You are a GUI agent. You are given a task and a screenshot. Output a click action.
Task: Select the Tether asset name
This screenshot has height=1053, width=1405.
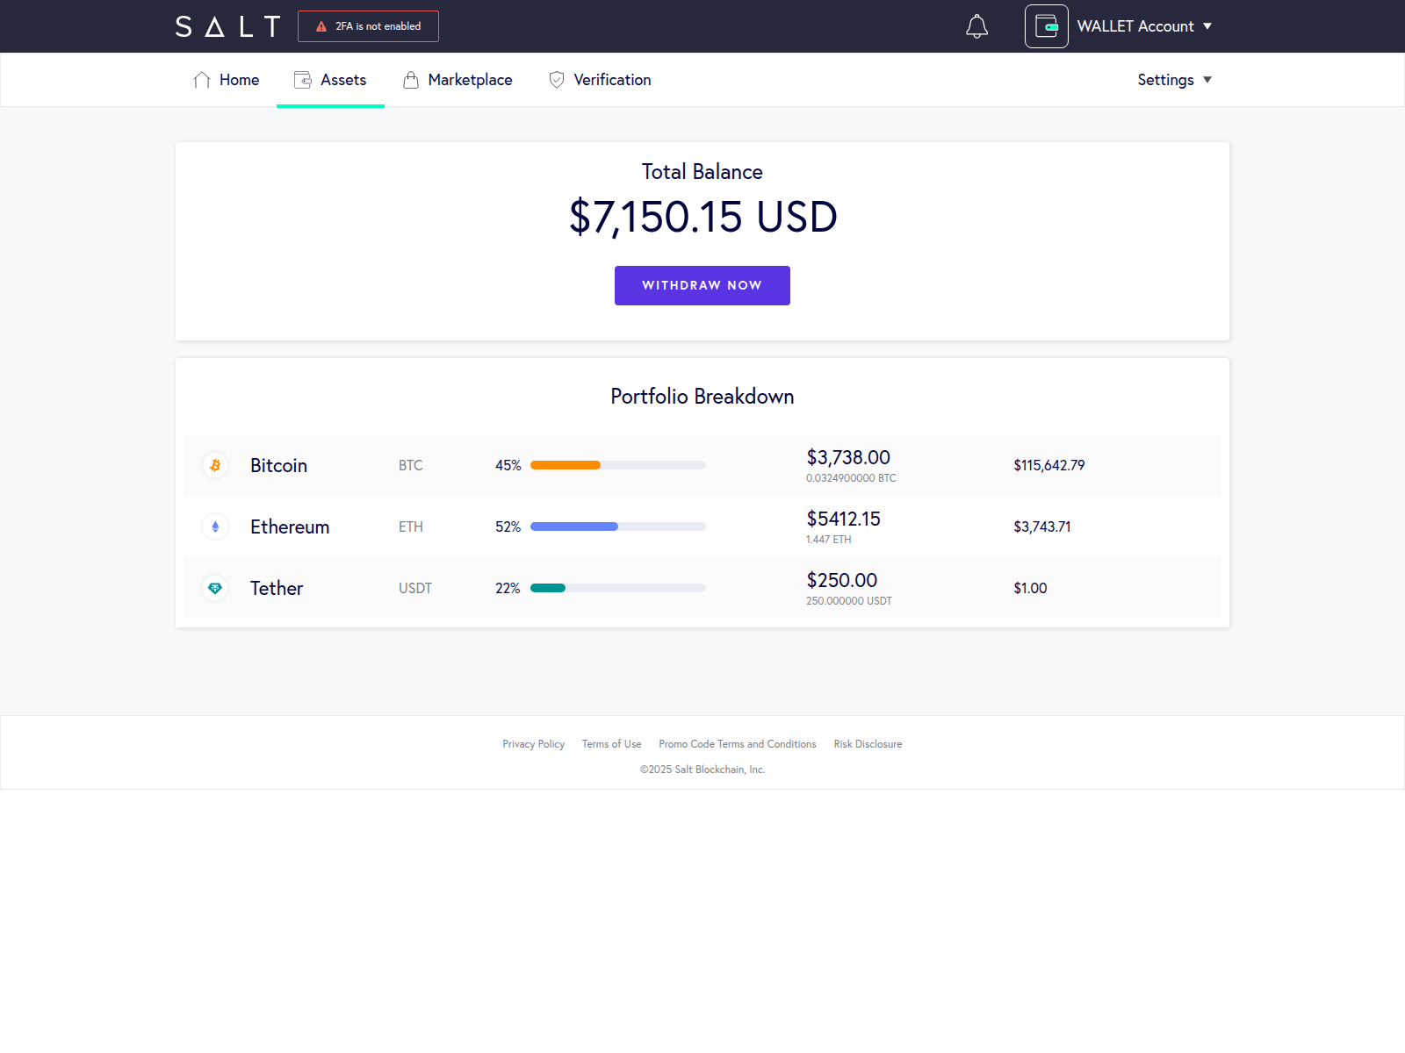(277, 588)
